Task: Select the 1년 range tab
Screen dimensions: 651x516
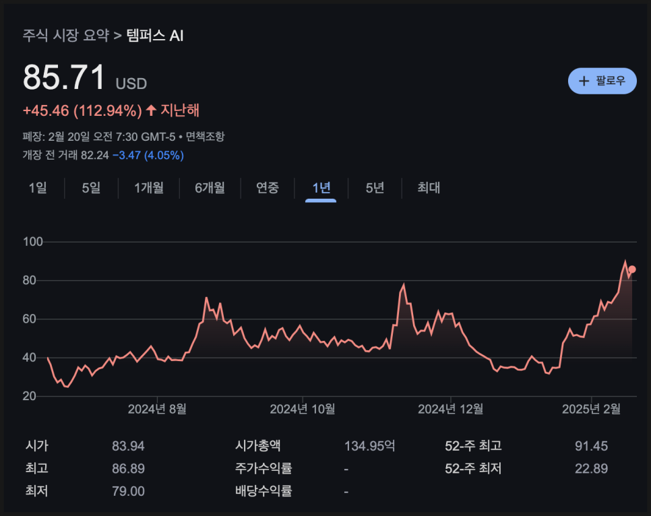Action: (321, 188)
